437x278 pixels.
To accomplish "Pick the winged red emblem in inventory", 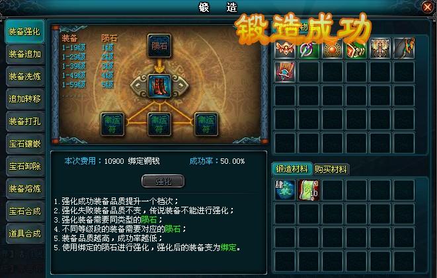I will (285, 48).
